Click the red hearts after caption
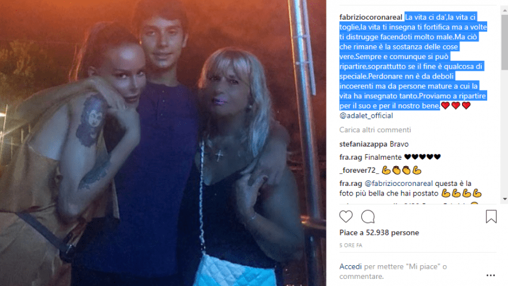The height and width of the screenshot is (286, 508). (x=456, y=105)
